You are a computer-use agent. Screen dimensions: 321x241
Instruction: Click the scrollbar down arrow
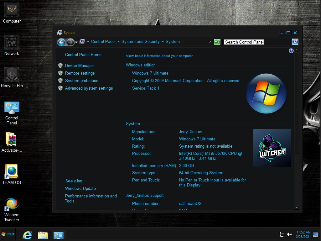click(x=297, y=207)
